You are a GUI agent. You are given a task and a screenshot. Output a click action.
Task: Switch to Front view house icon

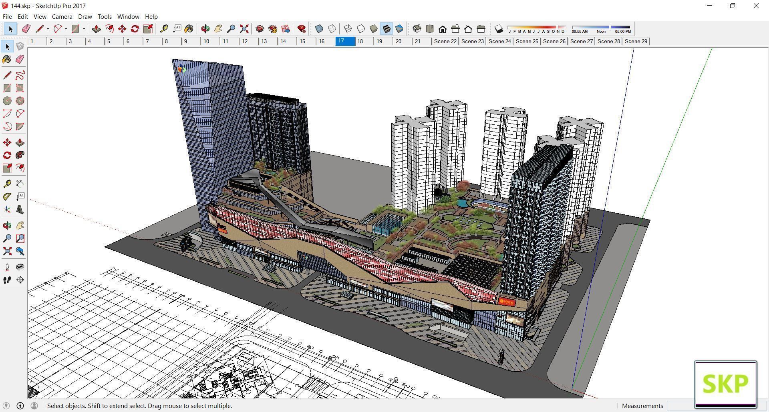(x=443, y=29)
